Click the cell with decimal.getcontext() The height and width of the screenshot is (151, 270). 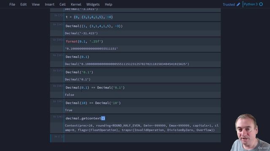[142, 118]
